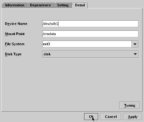Open the Dependence tab

pos(40,5)
